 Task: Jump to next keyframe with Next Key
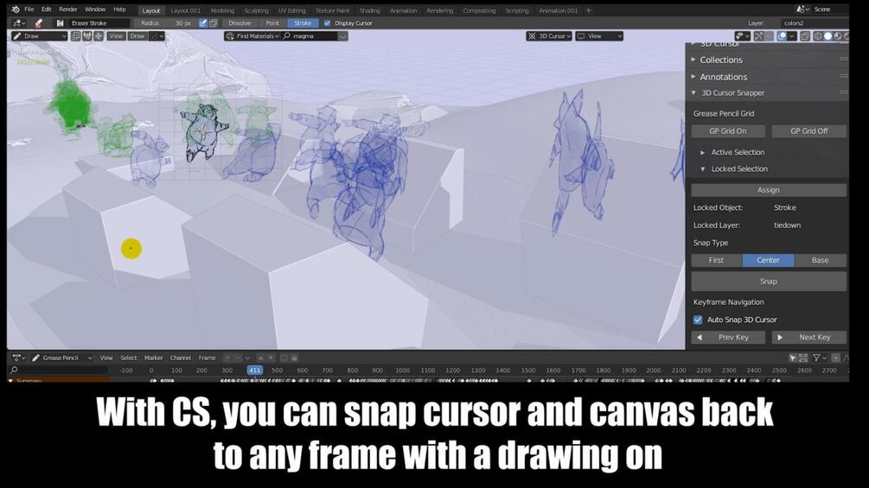808,337
